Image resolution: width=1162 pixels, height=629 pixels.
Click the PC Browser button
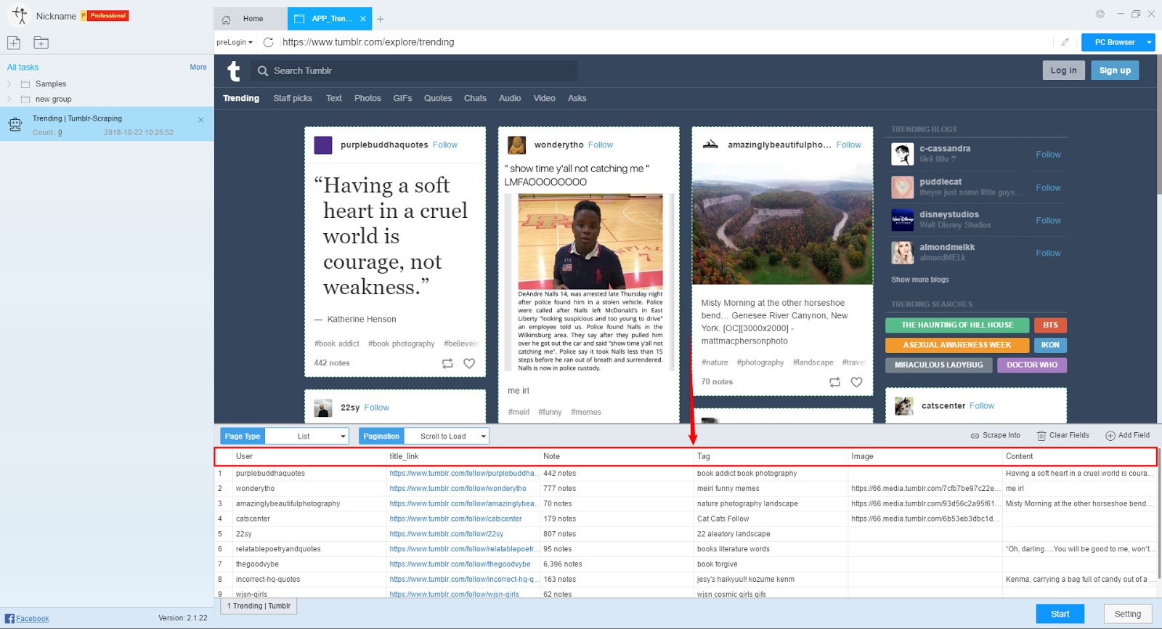point(1114,42)
